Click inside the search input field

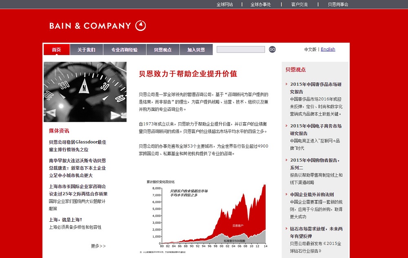pyautogui.click(x=241, y=49)
